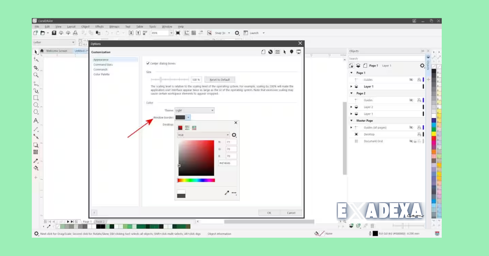Open Objects panel settings gear
Viewport: 489px width, 256px height.
[422, 65]
